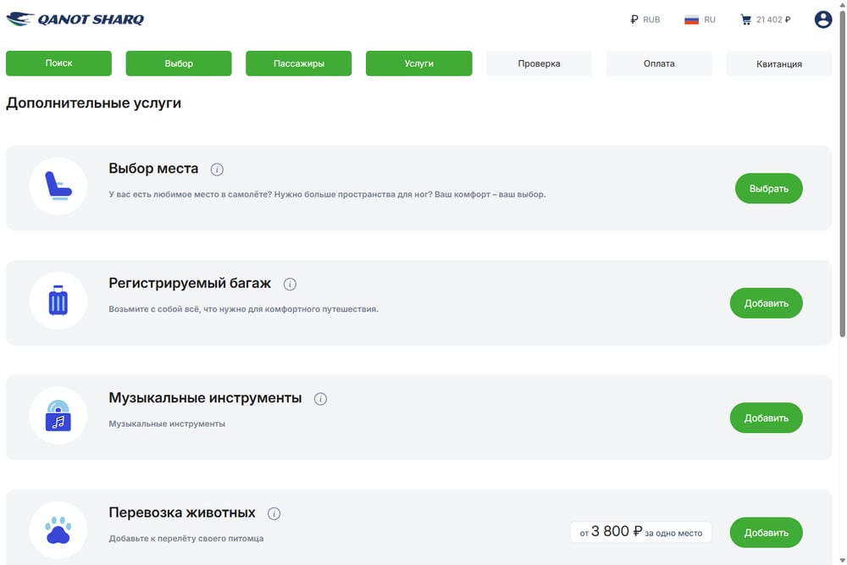This screenshot has width=847, height=565.
Task: Open the RUB currency selector
Action: point(645,19)
